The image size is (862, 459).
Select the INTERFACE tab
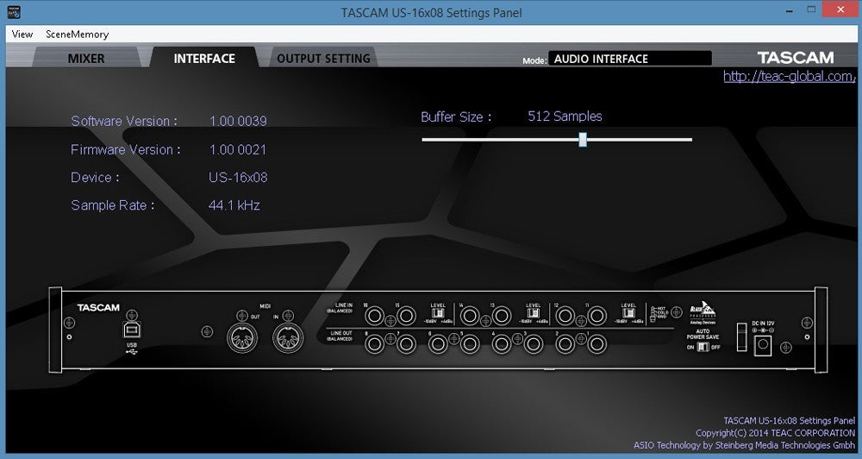(204, 59)
